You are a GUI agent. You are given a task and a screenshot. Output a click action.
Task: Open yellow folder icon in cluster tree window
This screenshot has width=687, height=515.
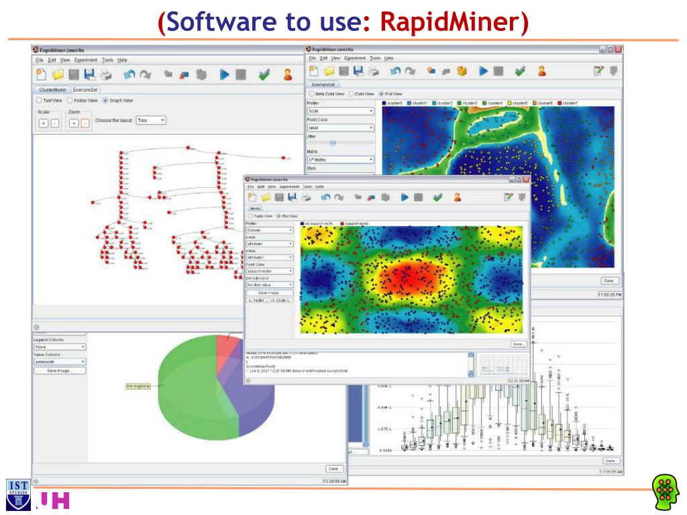(x=58, y=75)
